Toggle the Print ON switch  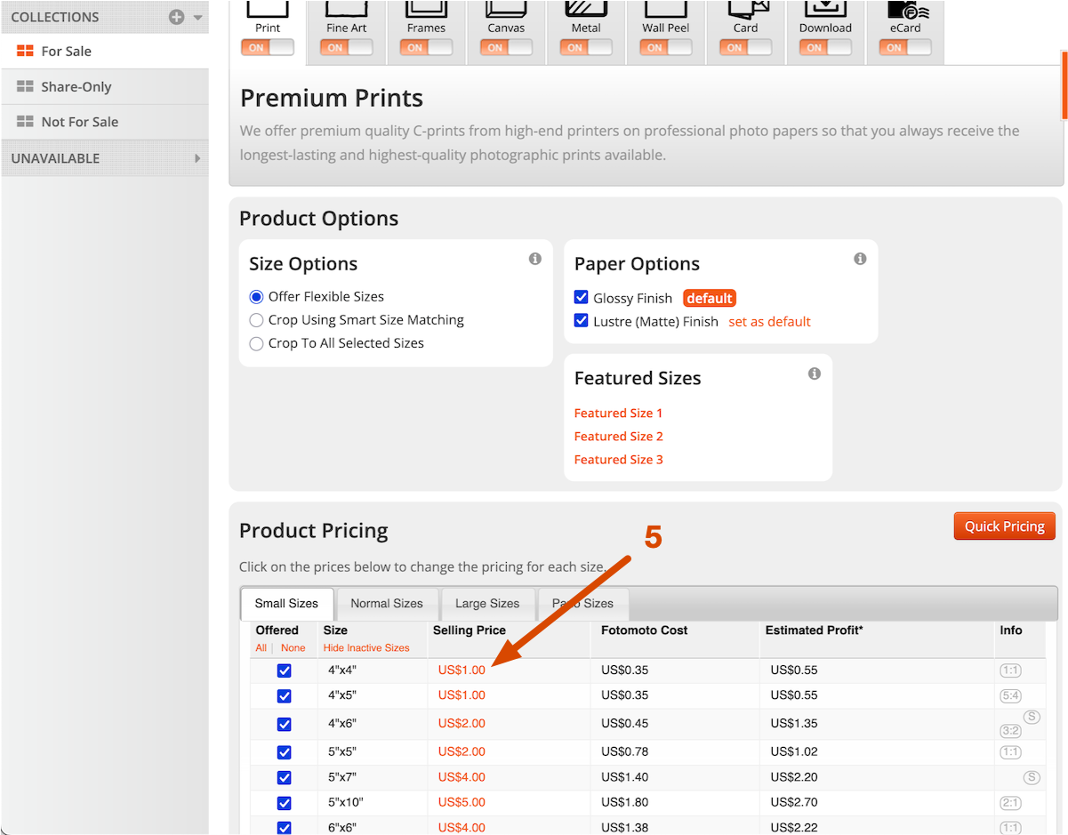268,48
